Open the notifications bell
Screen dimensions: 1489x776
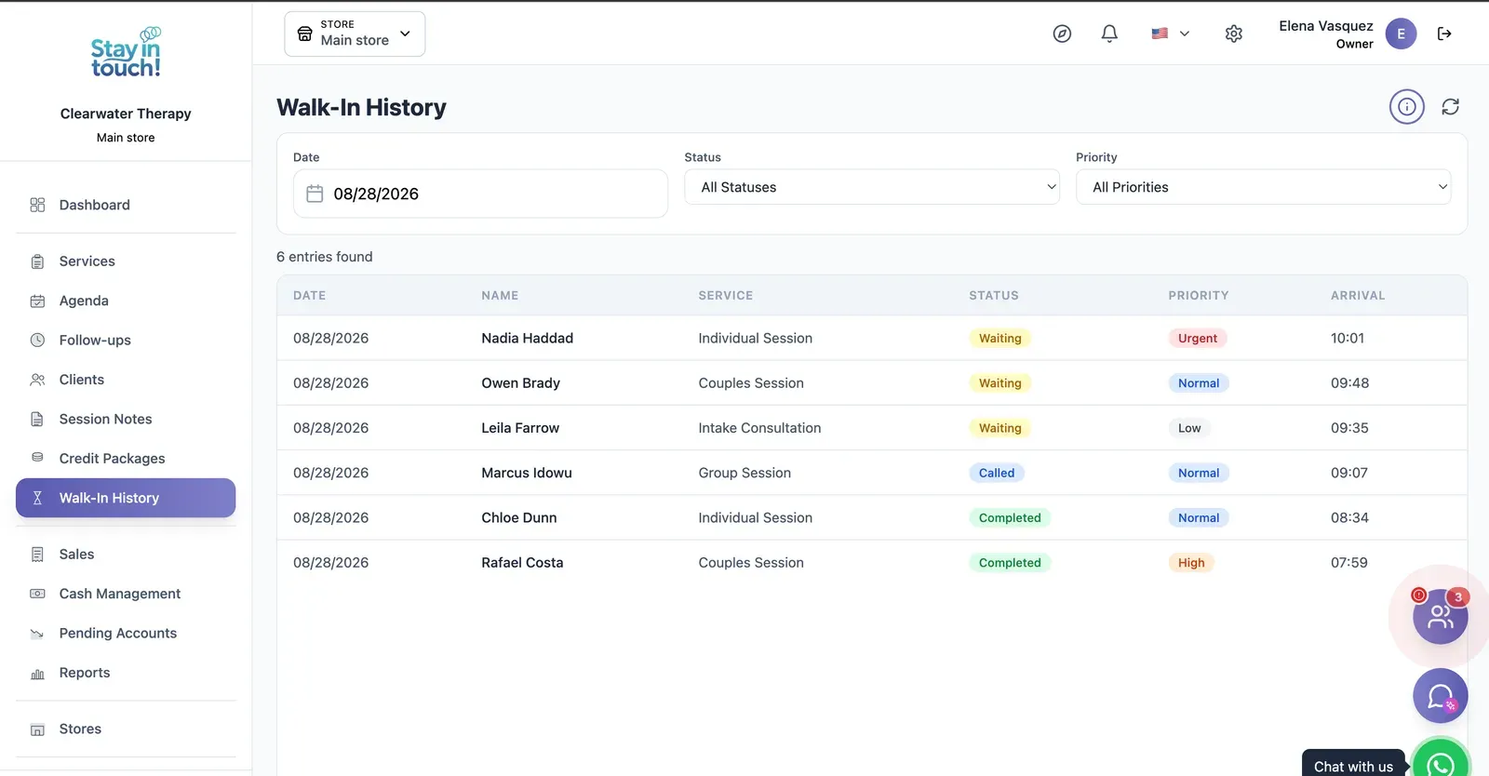1109,33
